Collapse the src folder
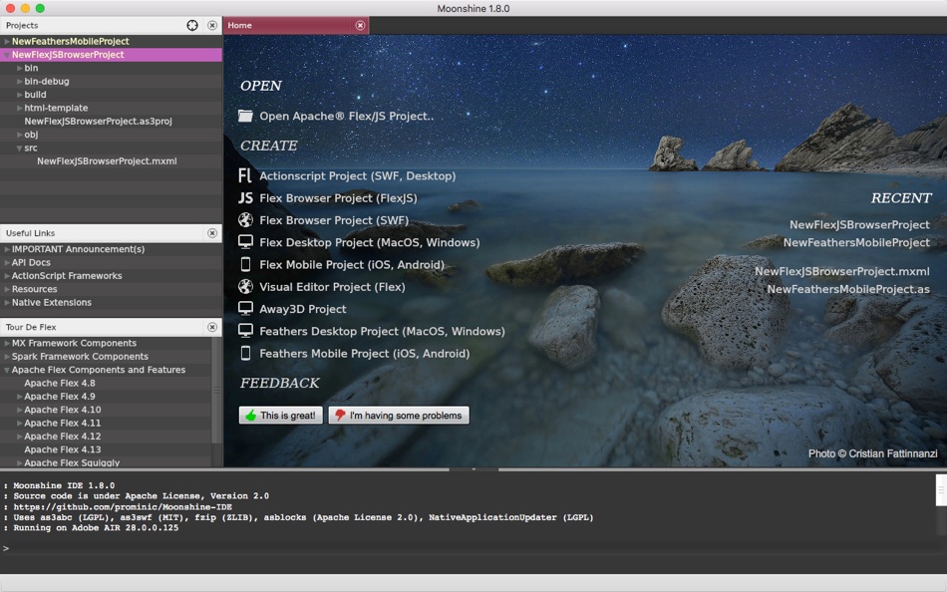 19,148
